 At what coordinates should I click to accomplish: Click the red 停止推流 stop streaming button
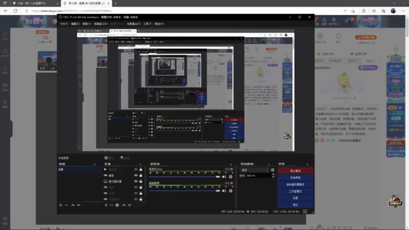(296, 171)
